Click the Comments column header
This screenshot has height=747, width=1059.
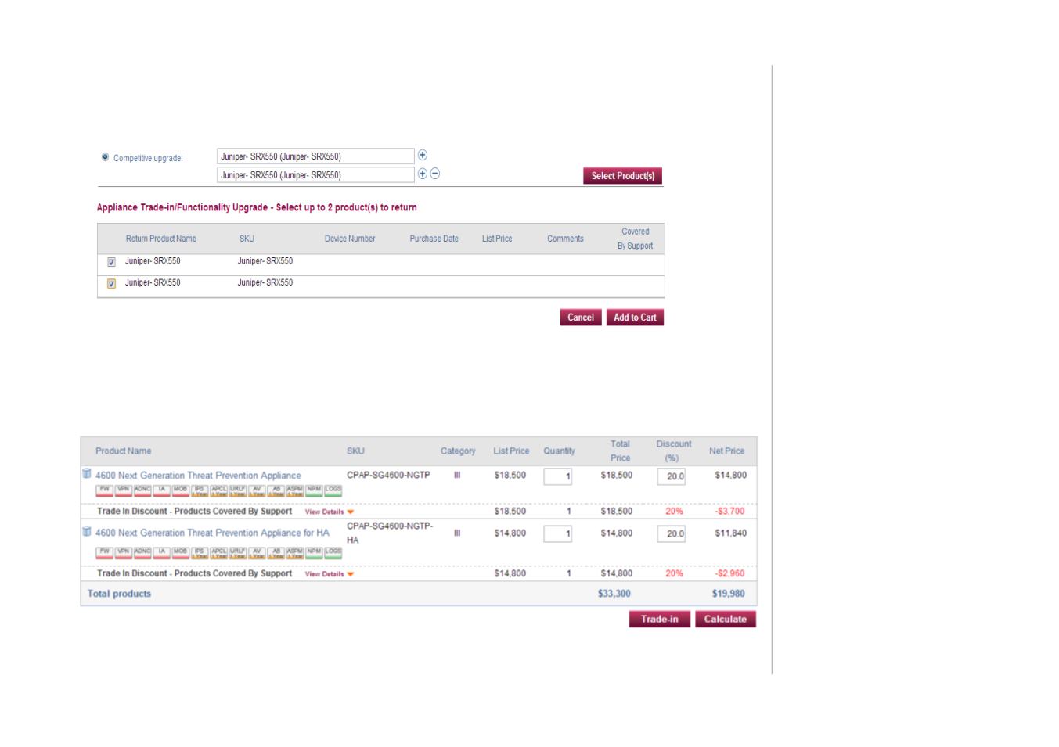point(565,239)
